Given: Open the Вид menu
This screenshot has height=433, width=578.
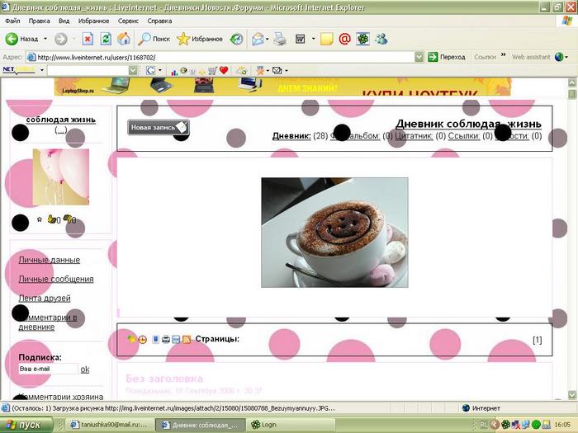Looking at the screenshot, I should pyautogui.click(x=64, y=21).
